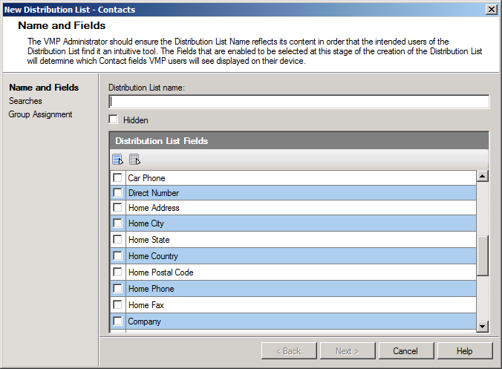Click the field list scrollbar thumb
The height and width of the screenshot is (369, 502).
point(483,255)
